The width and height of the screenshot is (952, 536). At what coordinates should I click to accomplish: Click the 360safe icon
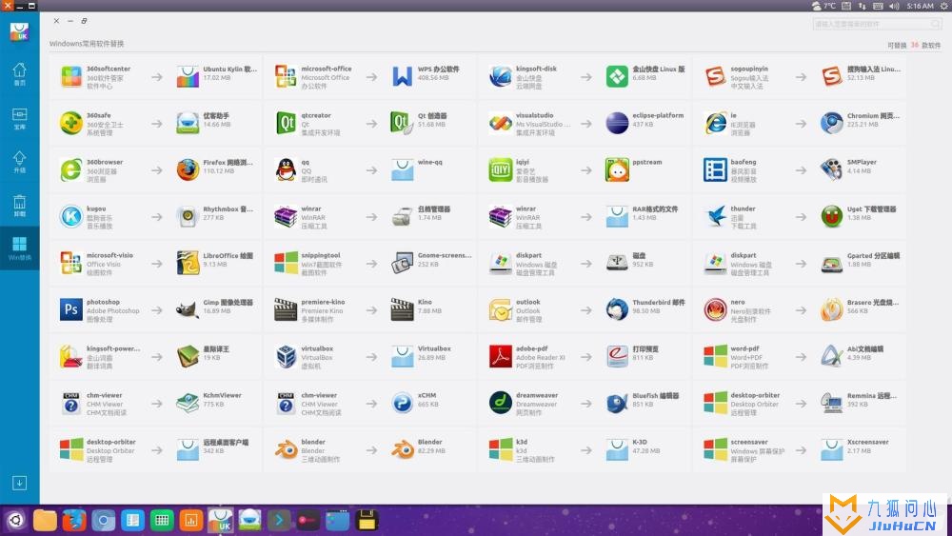coord(71,123)
